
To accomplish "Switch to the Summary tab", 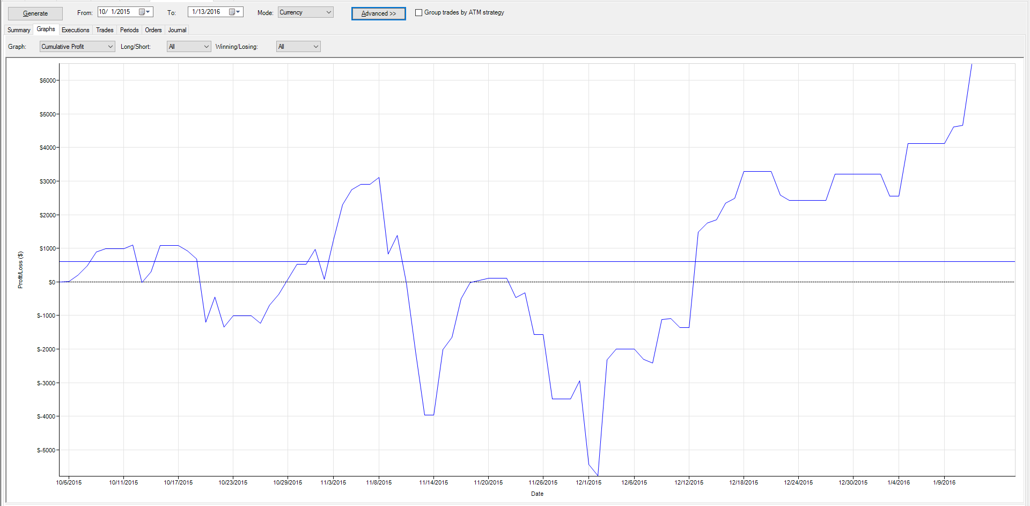I will pos(19,30).
